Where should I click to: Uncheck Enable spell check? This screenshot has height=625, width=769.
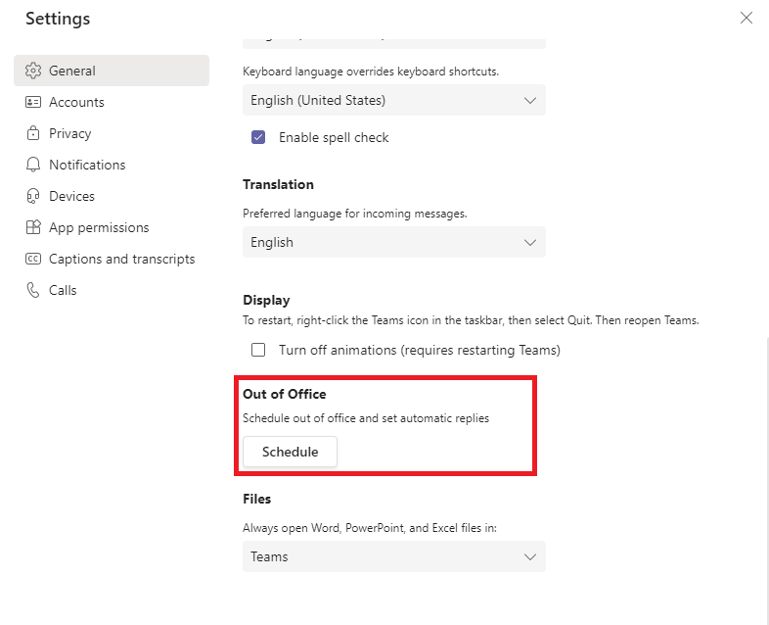pyautogui.click(x=258, y=137)
